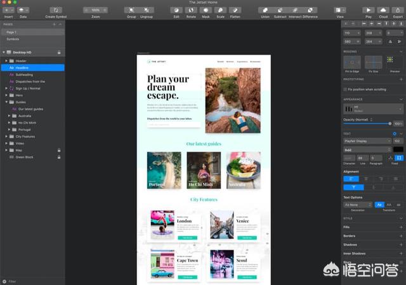Open the text Decoration dropdown

tap(358, 204)
